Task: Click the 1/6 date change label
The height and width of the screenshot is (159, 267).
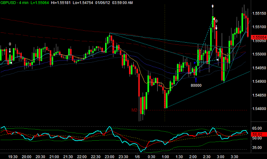Action: 137,157
